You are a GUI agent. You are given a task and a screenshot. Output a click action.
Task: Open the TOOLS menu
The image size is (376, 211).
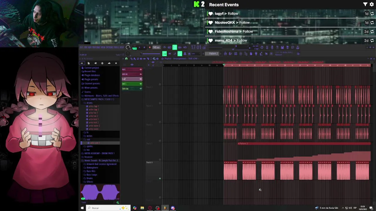(116, 47)
